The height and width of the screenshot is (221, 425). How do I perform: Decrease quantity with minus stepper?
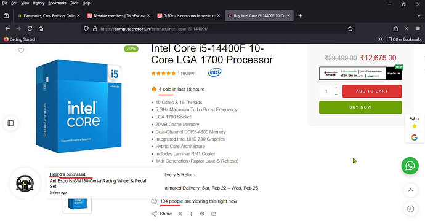point(336,95)
